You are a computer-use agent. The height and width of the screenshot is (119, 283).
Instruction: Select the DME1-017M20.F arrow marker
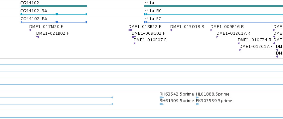coord(30,30)
